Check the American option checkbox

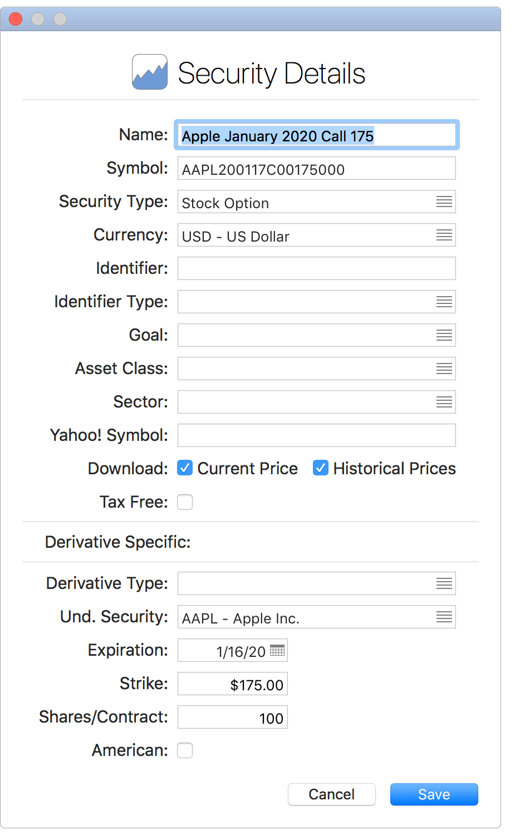pyautogui.click(x=184, y=750)
